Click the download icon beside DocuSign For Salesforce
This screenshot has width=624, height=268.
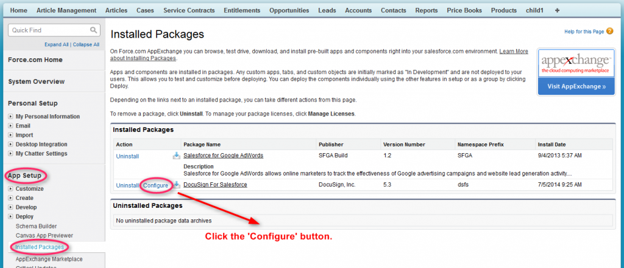177,185
